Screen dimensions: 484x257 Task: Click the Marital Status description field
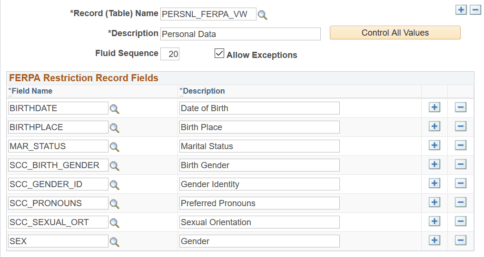click(259, 146)
